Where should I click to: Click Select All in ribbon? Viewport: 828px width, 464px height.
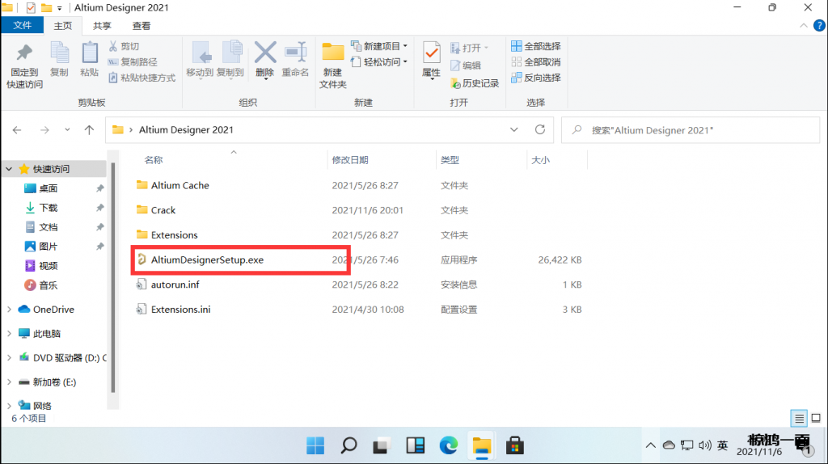point(535,46)
